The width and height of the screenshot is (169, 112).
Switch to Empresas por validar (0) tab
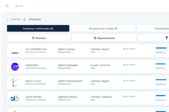pyautogui.click(x=103, y=29)
